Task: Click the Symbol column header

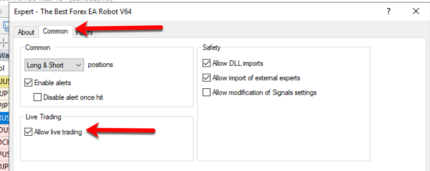Action: tap(5, 68)
